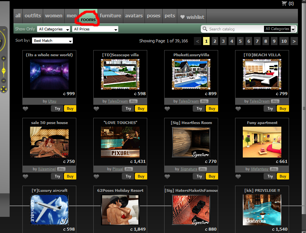
Task: Heart the 'sale 50 pose house' room
Action: 26,177
